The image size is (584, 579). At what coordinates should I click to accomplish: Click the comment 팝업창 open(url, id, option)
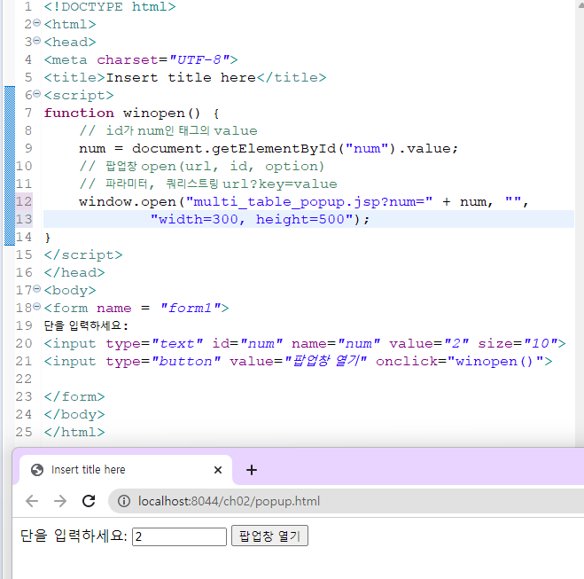point(201,166)
